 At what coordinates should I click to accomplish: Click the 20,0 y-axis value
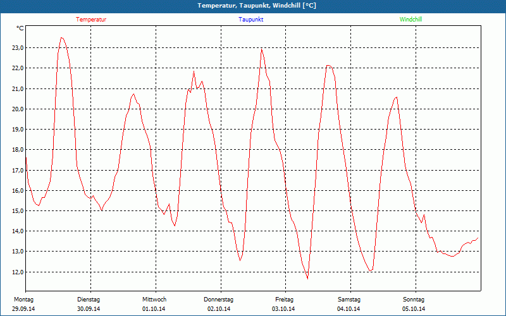coord(18,109)
